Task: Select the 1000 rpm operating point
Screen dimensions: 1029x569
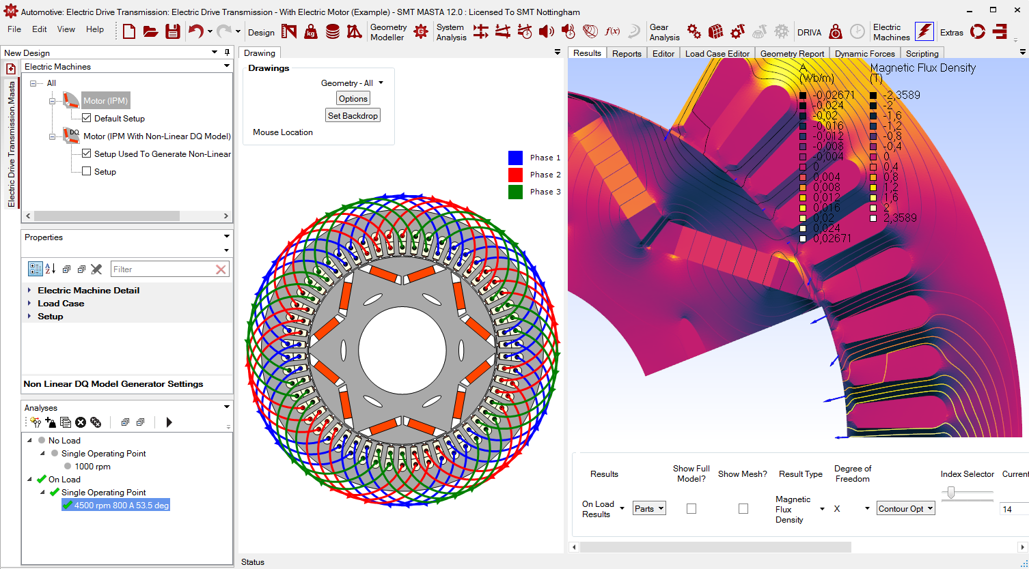Action: click(92, 467)
